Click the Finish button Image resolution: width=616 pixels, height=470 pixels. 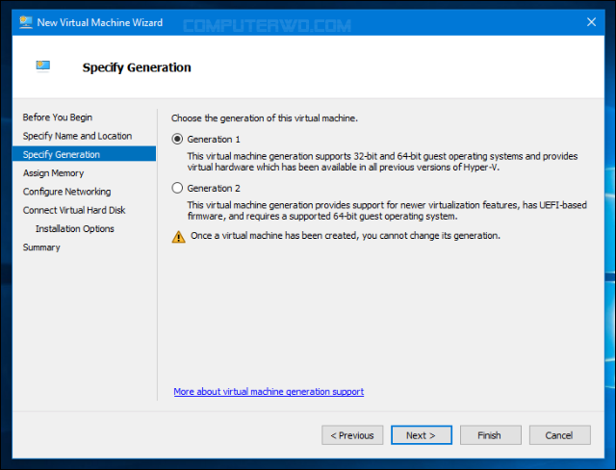tap(490, 435)
